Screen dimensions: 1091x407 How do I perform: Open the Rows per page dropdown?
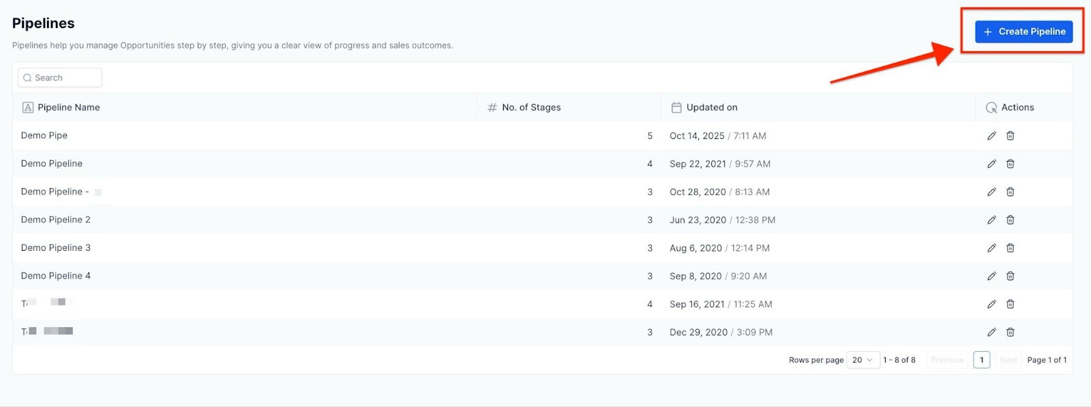863,360
